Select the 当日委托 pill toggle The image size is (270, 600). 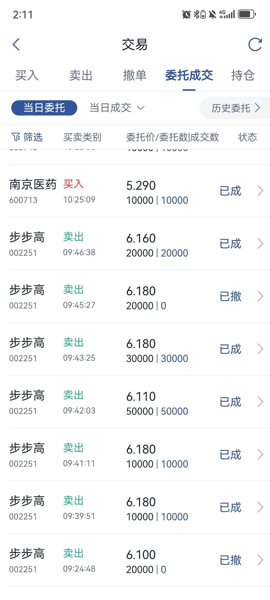(44, 108)
